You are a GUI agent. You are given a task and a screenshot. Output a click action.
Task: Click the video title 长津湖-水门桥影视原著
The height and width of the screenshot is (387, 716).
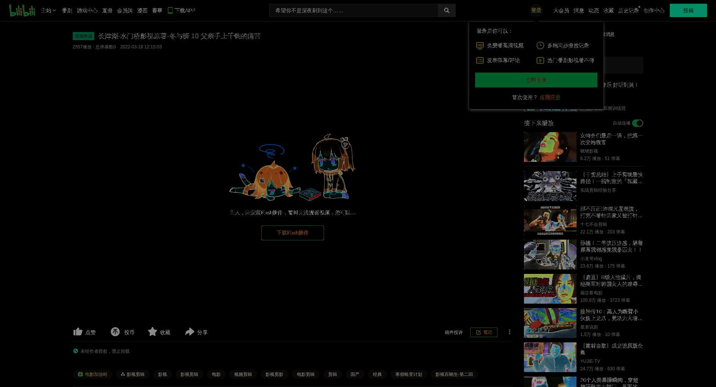pyautogui.click(x=179, y=36)
